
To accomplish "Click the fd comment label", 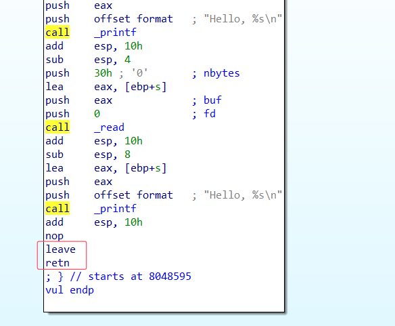I will (210, 114).
